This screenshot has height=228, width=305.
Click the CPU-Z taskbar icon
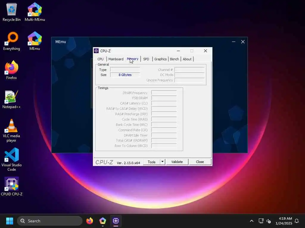pos(116,221)
